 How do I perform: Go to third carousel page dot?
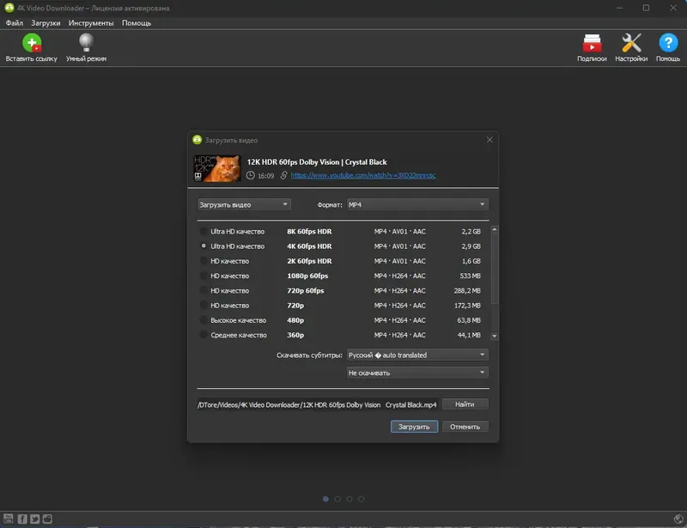click(350, 499)
